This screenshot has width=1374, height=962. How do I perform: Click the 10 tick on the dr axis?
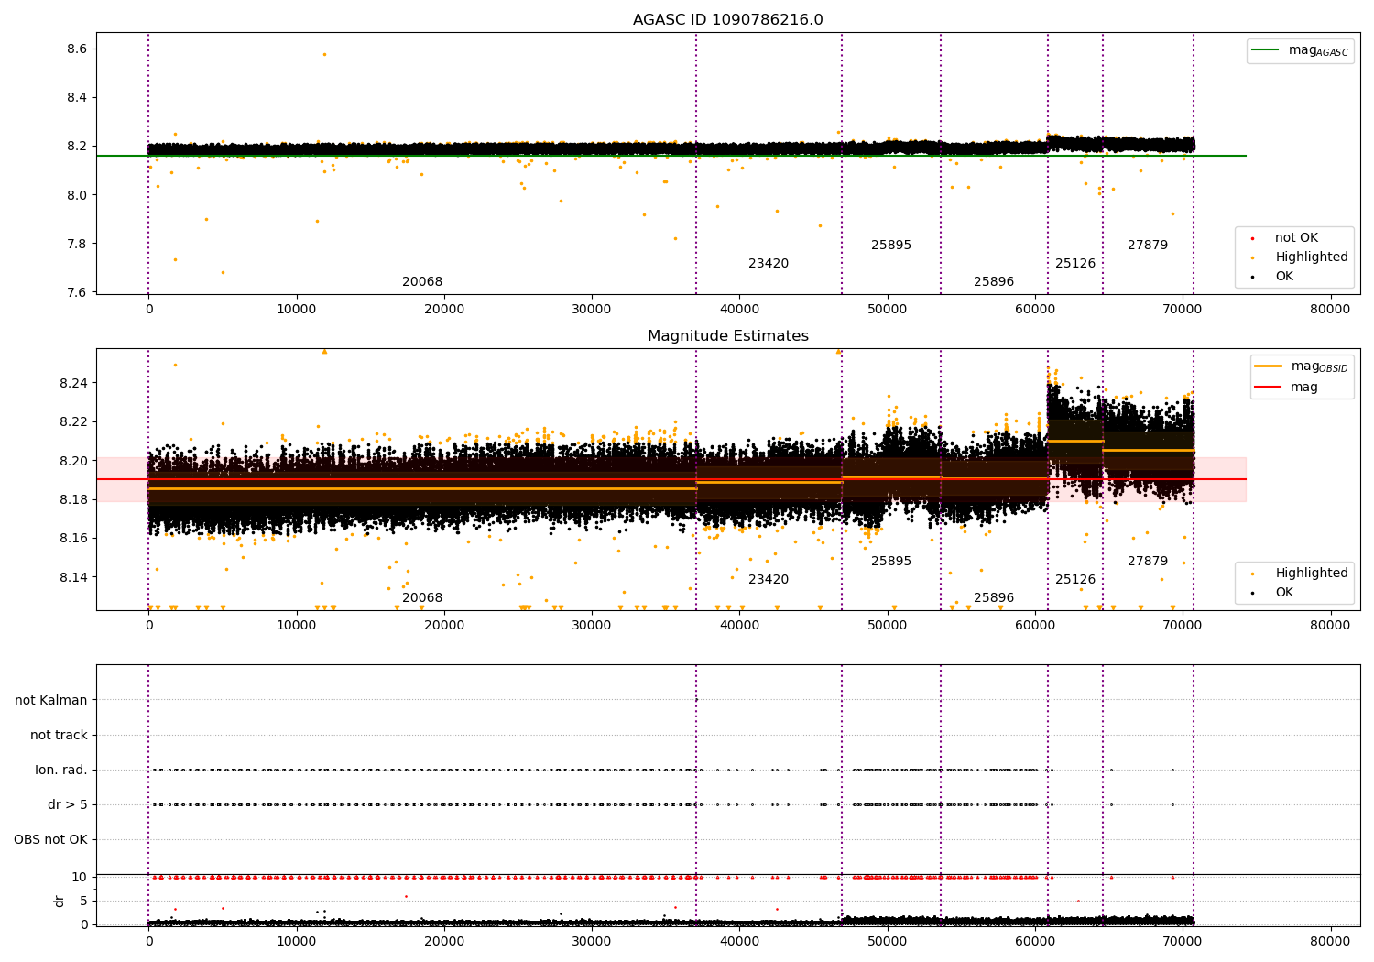tap(80, 877)
